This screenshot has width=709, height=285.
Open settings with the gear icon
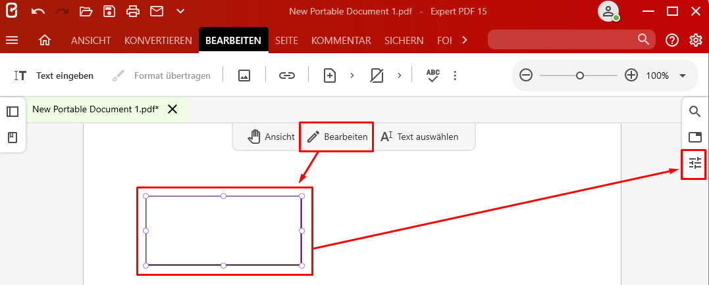[696, 40]
